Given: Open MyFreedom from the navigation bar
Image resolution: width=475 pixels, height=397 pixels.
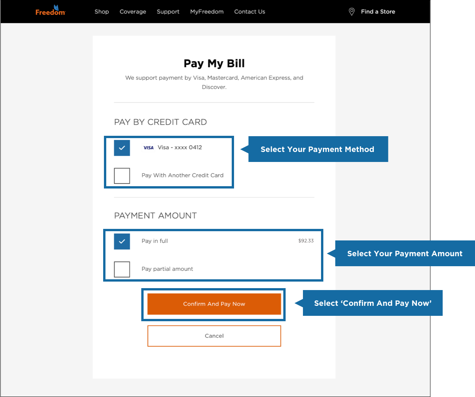Looking at the screenshot, I should point(207,12).
